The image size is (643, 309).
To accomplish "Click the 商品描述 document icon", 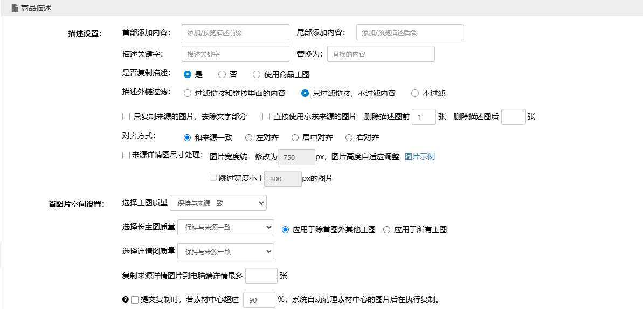I will [x=15, y=9].
